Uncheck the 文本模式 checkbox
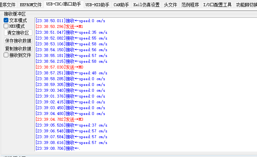257x157 pixels. pyautogui.click(x=6, y=20)
